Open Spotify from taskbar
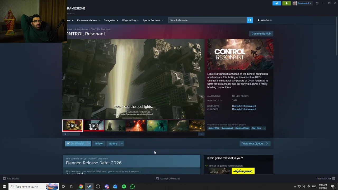338x190 pixels. pyautogui.click(x=124, y=187)
